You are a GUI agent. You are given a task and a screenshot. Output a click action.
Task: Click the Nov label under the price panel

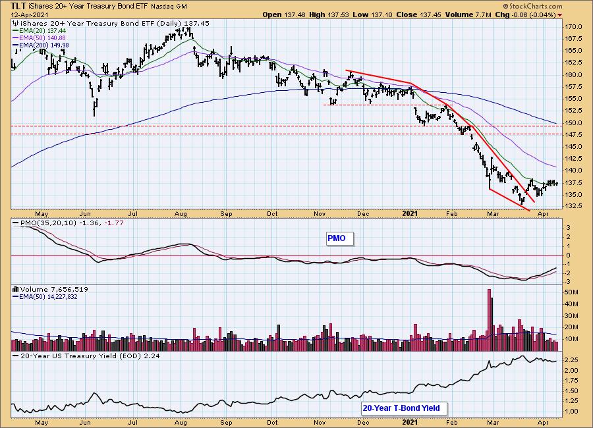click(x=320, y=214)
